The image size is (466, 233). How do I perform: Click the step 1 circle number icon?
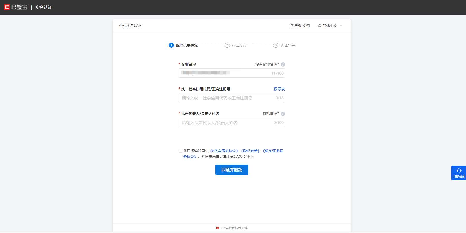171,45
